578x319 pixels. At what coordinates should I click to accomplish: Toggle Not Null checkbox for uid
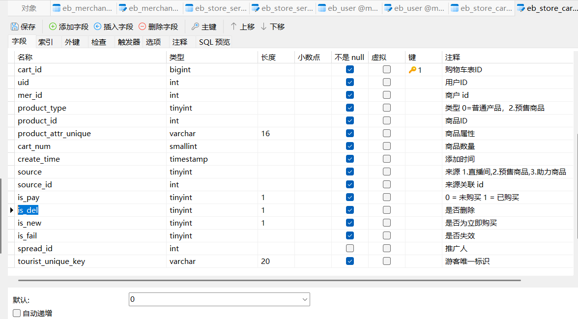coord(350,82)
